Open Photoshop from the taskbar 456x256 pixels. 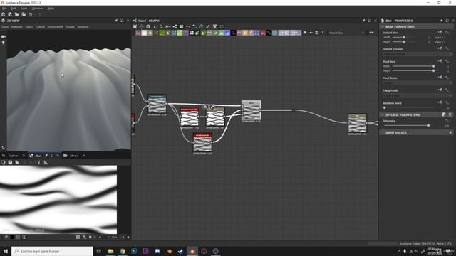pos(134,251)
